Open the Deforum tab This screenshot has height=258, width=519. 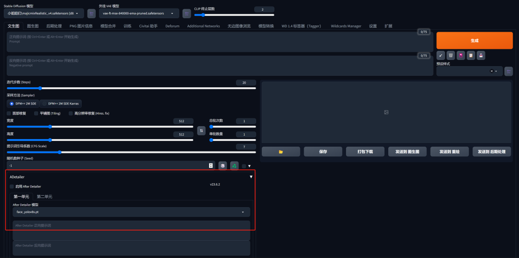[x=173, y=26]
